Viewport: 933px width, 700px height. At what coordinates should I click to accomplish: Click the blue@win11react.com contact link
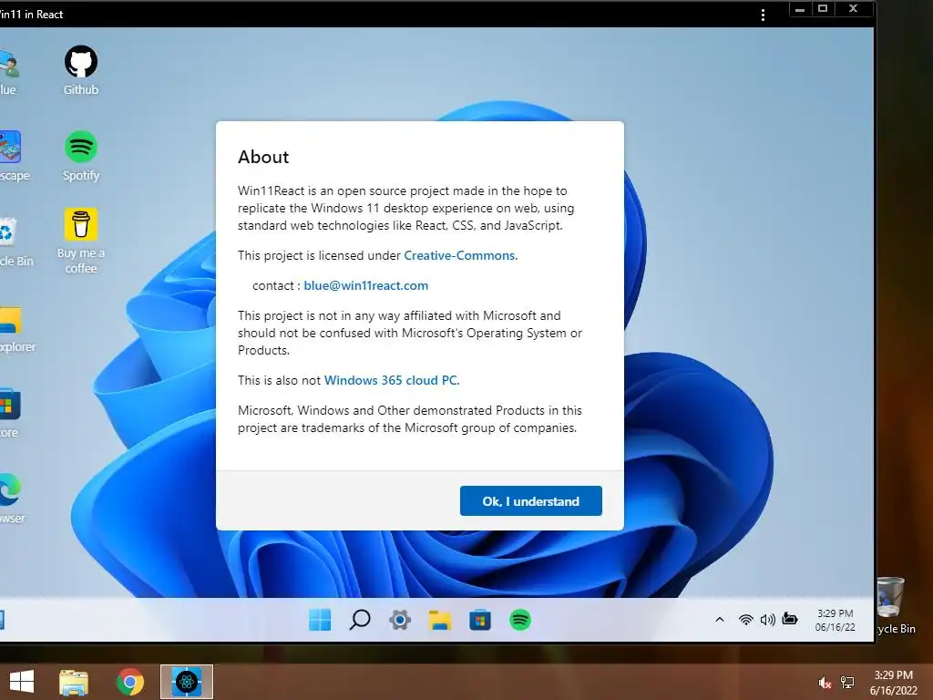click(x=366, y=285)
